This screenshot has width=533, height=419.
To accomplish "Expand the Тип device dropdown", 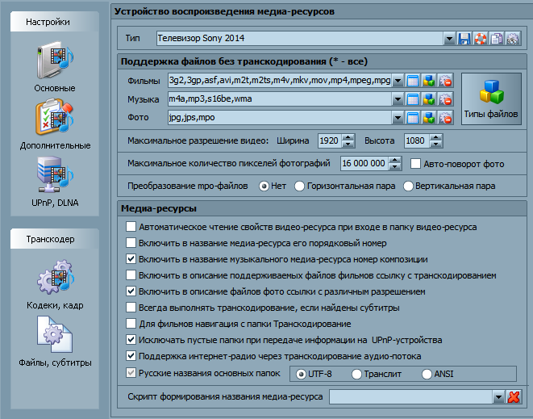I will (449, 38).
